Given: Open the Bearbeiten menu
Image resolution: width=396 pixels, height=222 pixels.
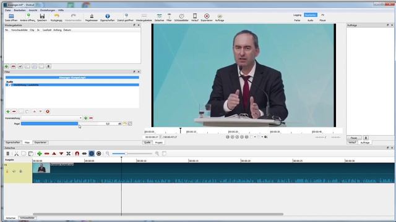Looking at the screenshot, I should coord(20,10).
